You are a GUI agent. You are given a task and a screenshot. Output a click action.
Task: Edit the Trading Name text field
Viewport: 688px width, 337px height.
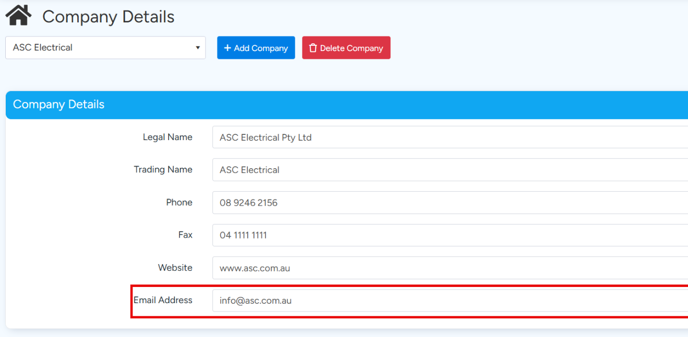point(449,170)
